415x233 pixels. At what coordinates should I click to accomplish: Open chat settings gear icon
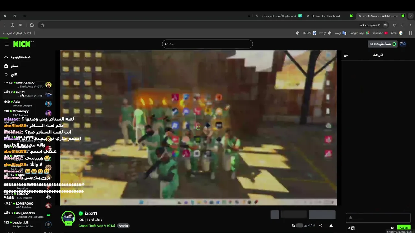pos(392,228)
